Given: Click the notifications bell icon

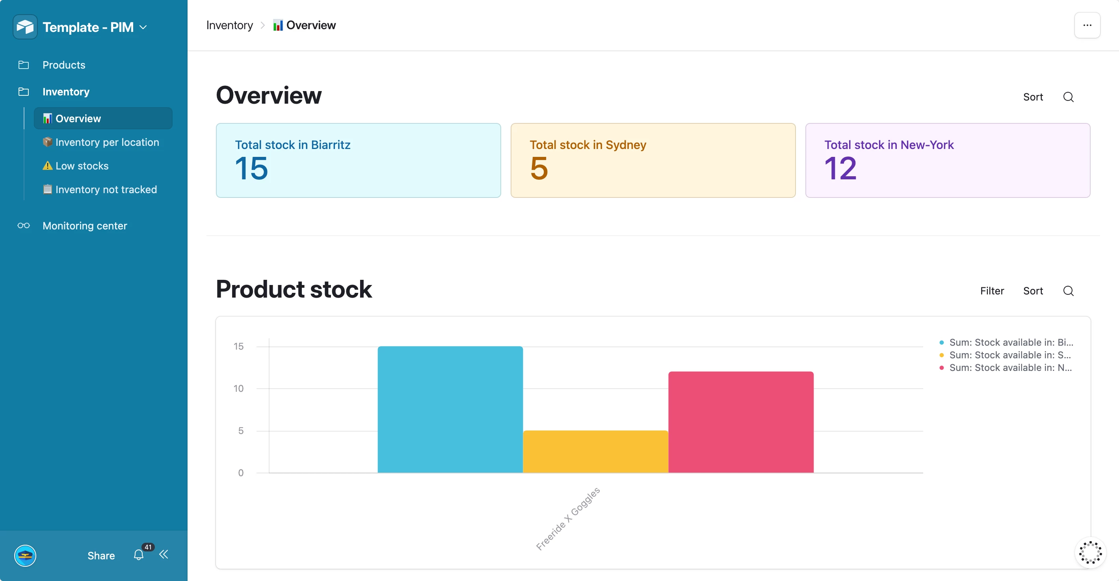Looking at the screenshot, I should pyautogui.click(x=139, y=555).
